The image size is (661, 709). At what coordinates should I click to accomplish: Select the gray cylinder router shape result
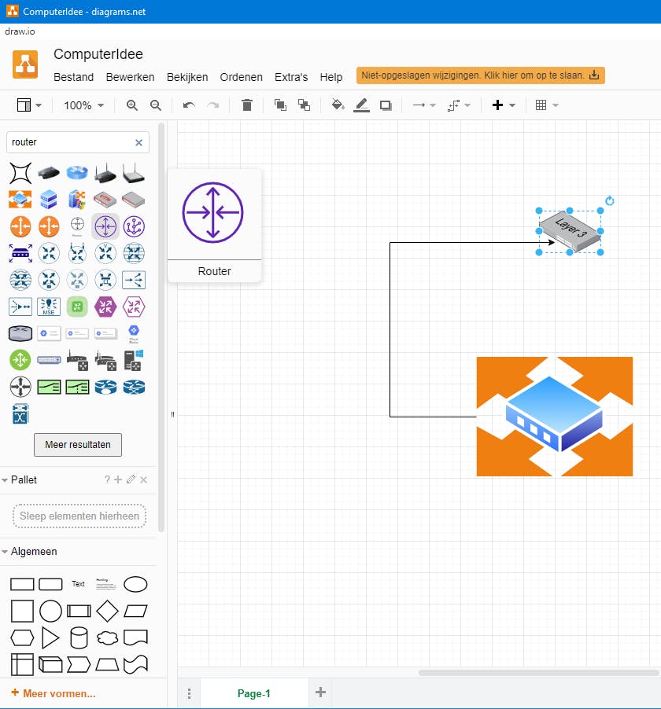point(20,334)
